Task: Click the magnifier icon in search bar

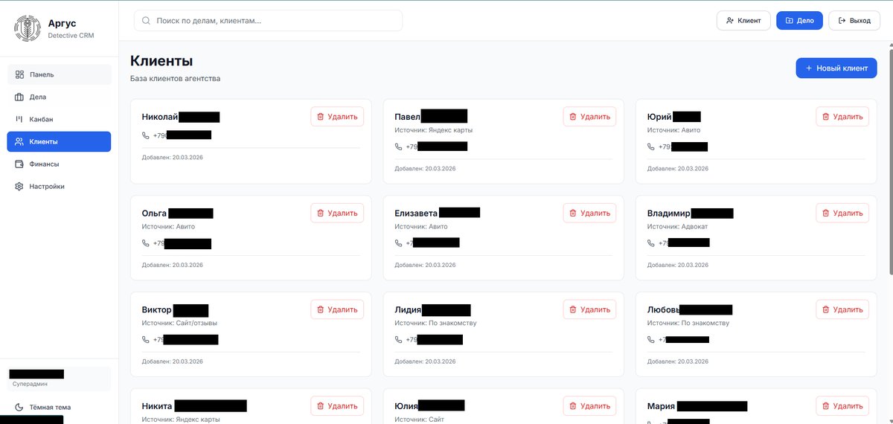Action: (146, 21)
